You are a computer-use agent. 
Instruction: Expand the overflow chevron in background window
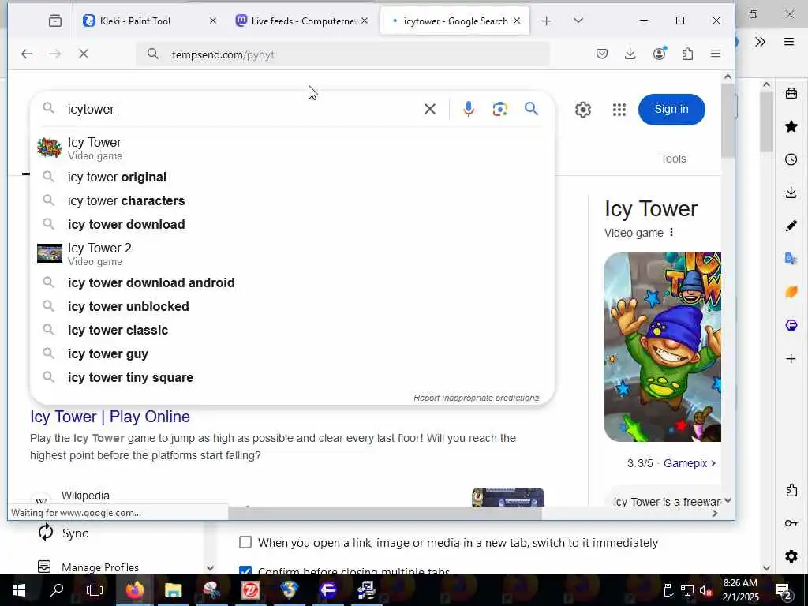[760, 42]
